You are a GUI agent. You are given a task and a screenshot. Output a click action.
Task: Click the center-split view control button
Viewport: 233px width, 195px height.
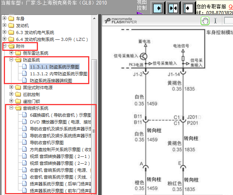pyautogui.click(x=173, y=8)
